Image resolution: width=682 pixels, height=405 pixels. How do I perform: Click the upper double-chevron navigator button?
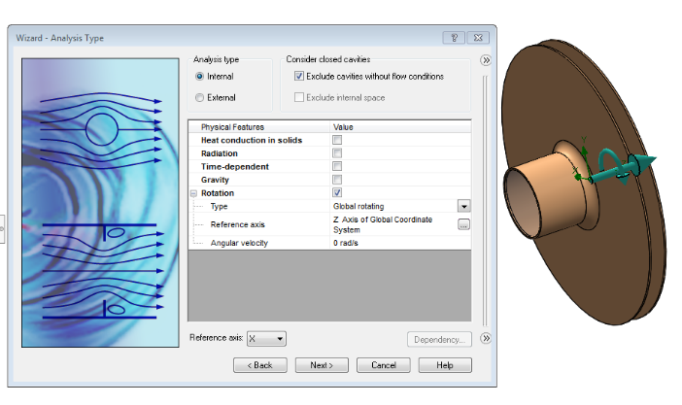[486, 60]
